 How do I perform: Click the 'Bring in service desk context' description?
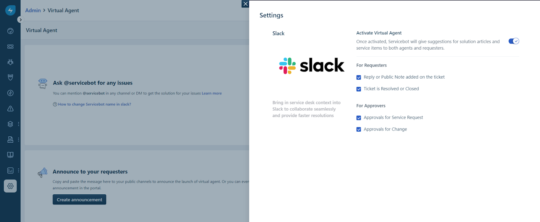click(x=306, y=109)
